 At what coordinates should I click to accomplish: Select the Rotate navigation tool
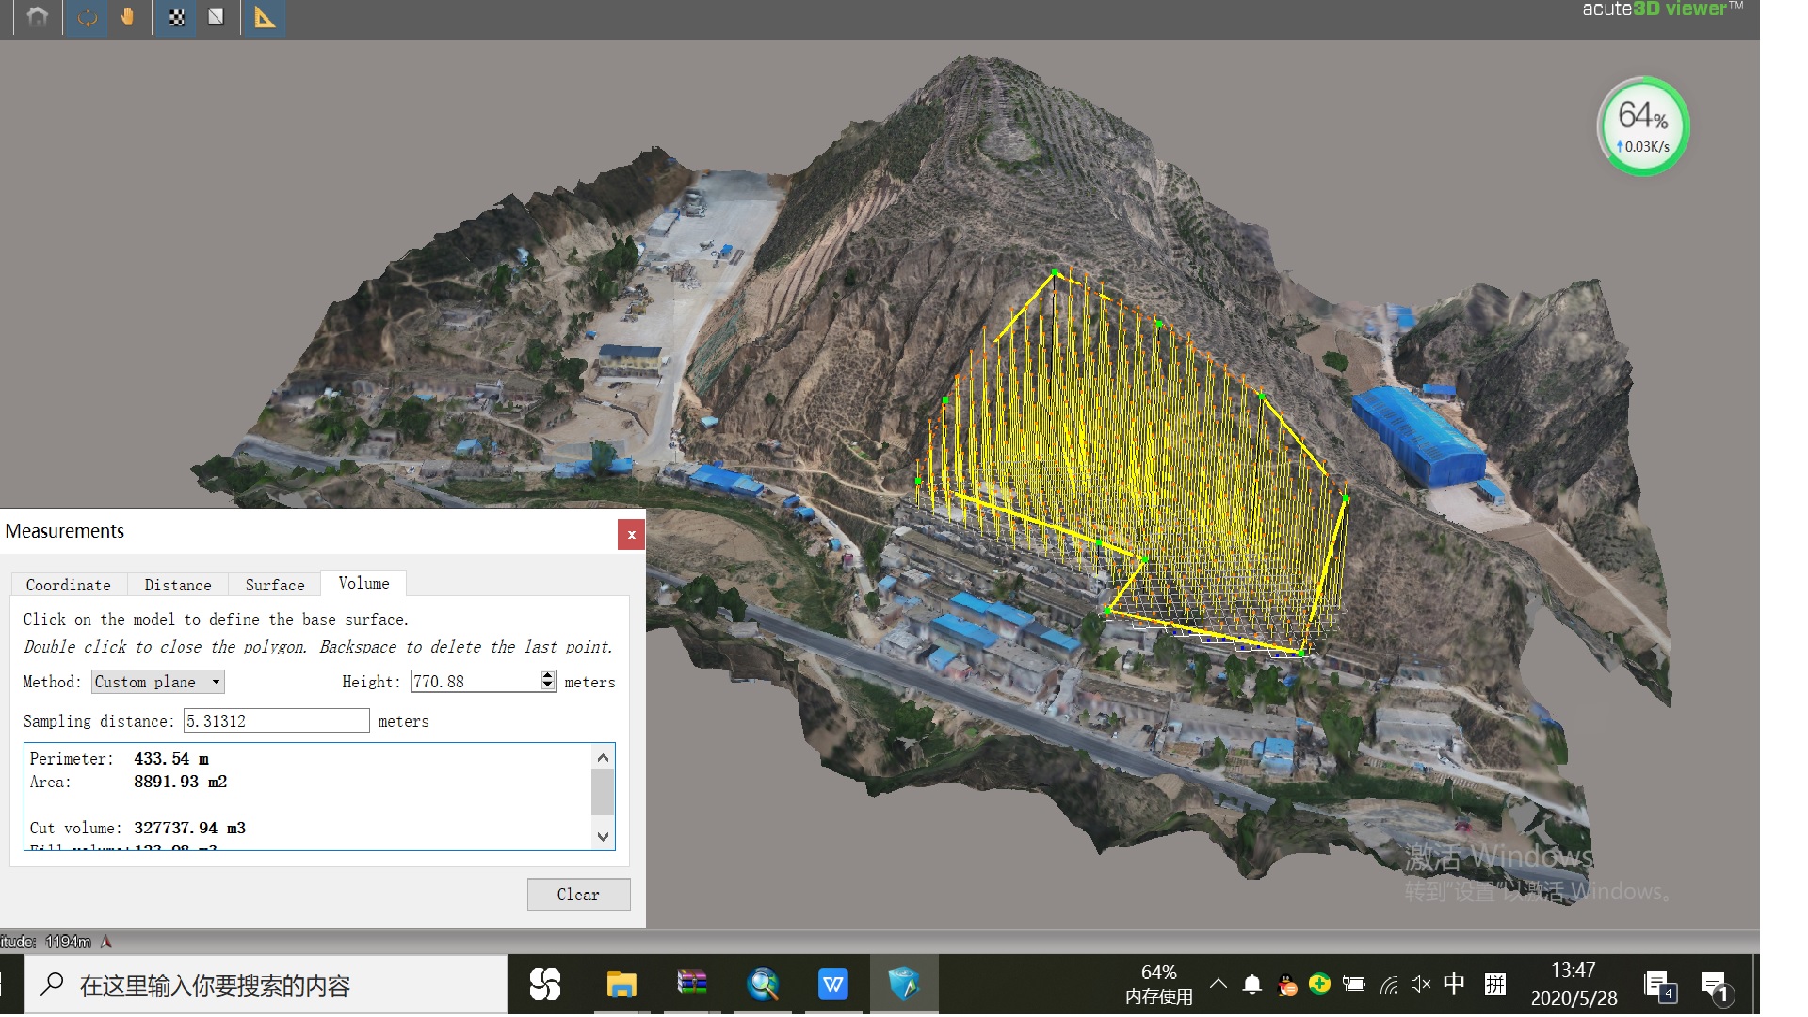coord(87,17)
